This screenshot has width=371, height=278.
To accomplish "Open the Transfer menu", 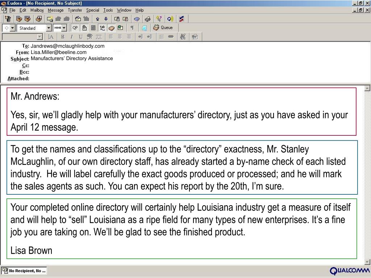I will pyautogui.click(x=75, y=10).
